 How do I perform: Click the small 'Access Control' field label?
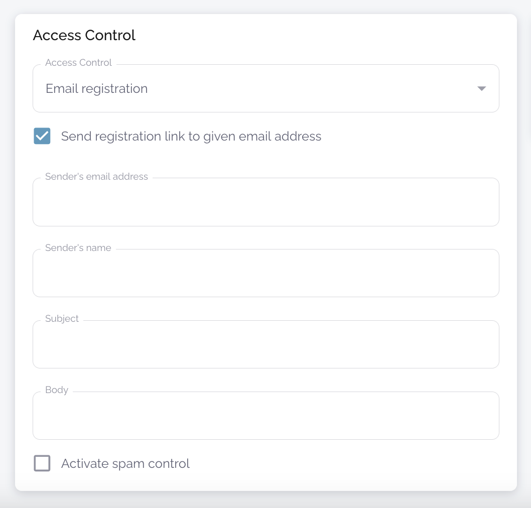(78, 63)
